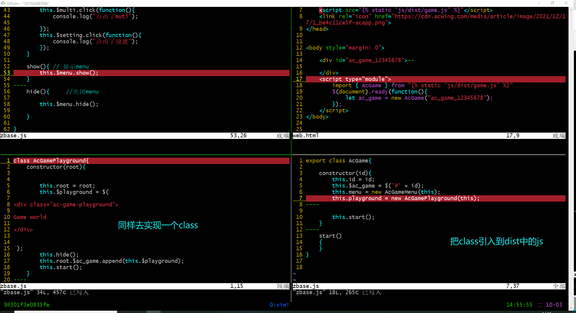Click this.$ac_game = $('#' + id); line
This screenshot has width=576, height=313.
click(378, 186)
